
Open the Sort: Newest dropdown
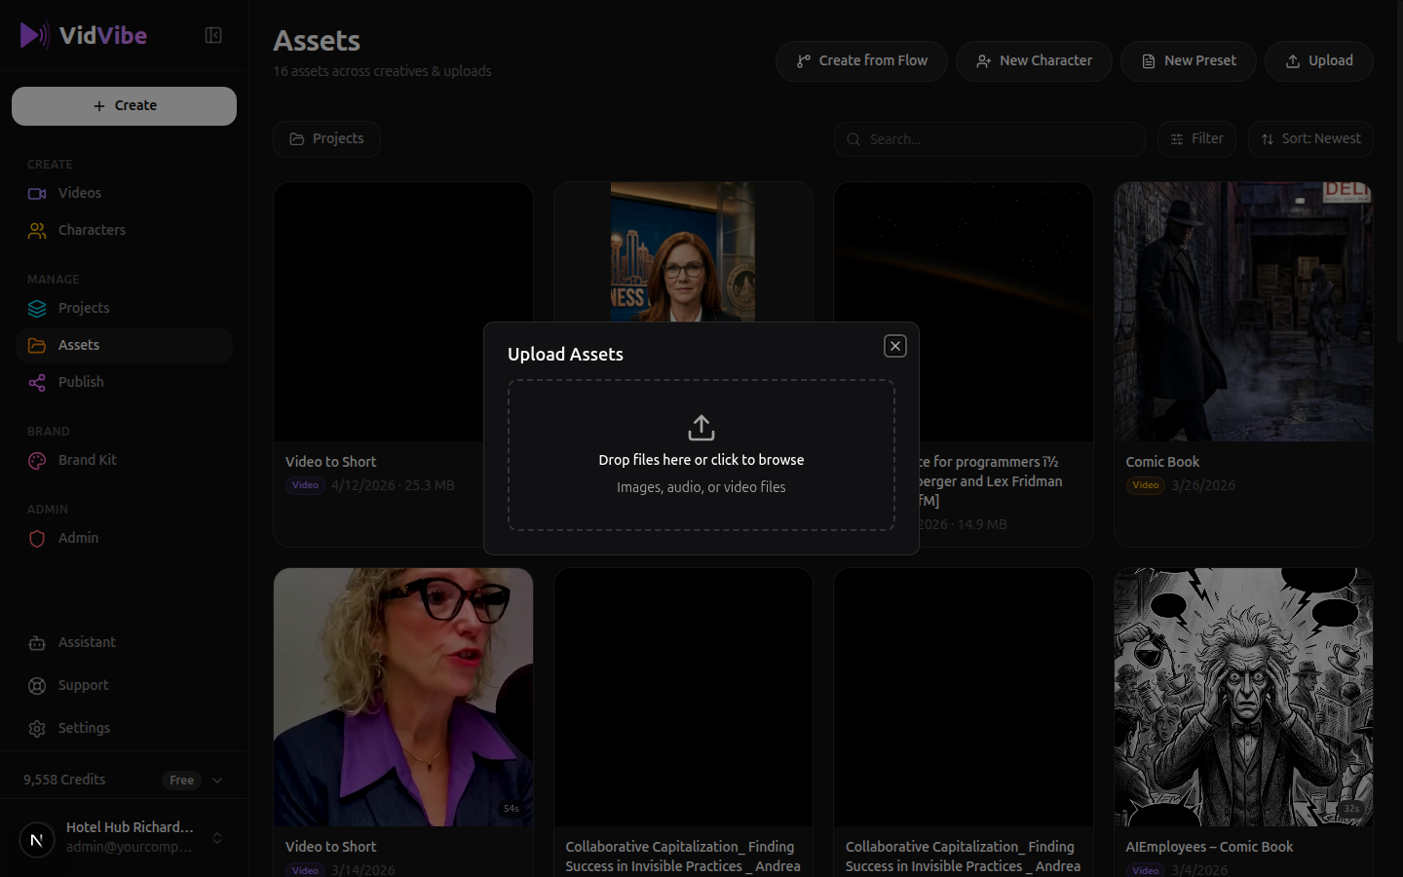(x=1310, y=139)
